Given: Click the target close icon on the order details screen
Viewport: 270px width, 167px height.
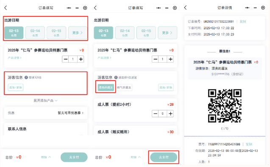Looking at the screenshot, I should (x=263, y=8).
